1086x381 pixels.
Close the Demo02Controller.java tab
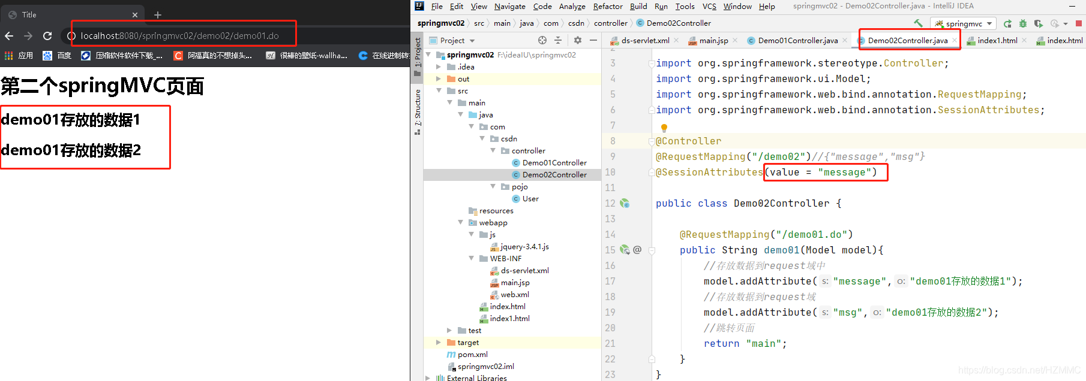[954, 41]
